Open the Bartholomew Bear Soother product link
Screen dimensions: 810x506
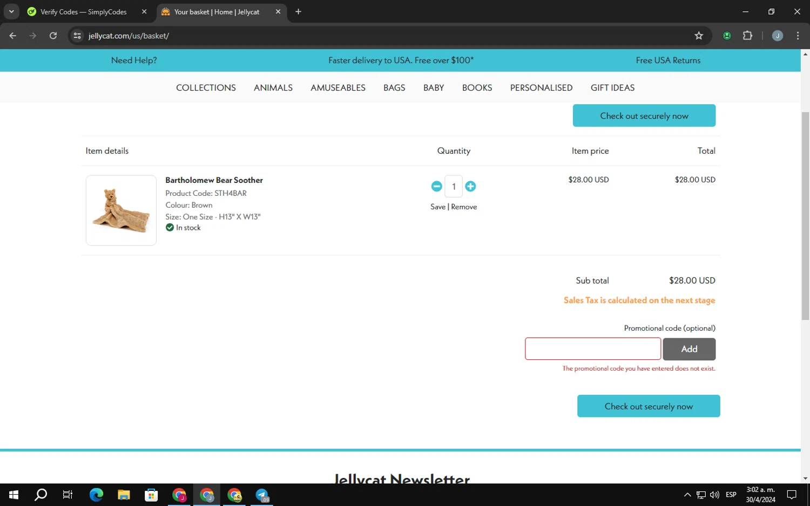click(214, 180)
